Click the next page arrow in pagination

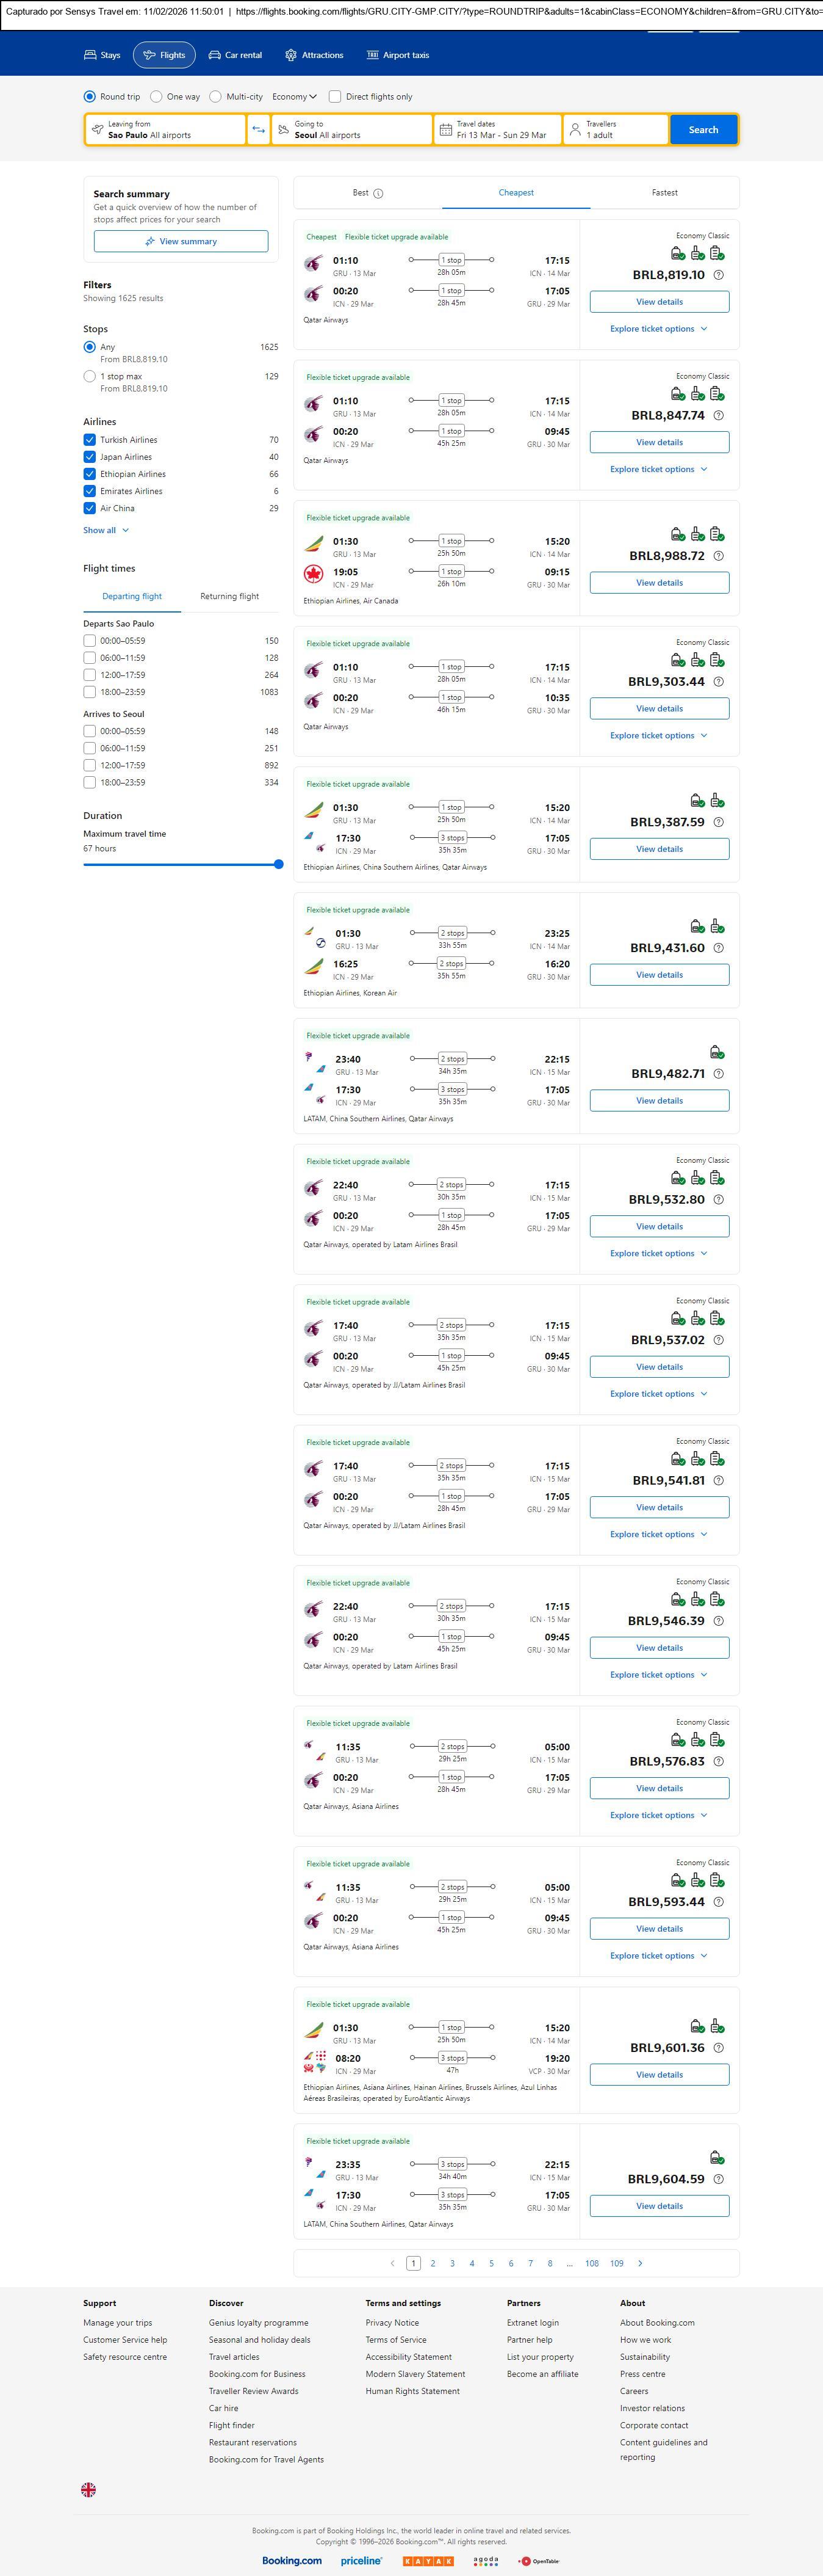tap(640, 2263)
